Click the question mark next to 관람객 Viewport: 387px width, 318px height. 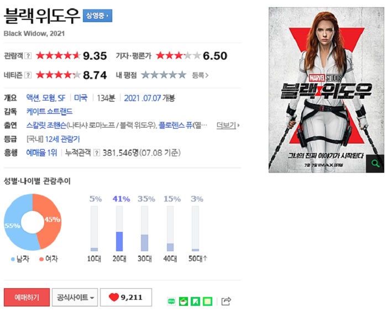tap(28, 56)
